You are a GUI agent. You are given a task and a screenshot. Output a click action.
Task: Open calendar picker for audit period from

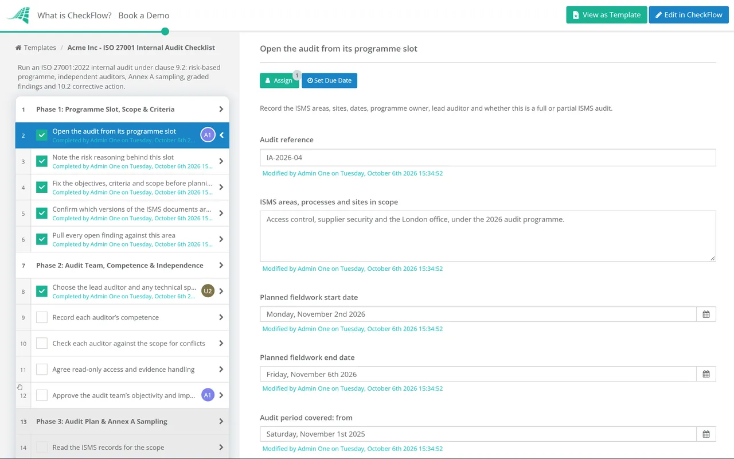706,434
